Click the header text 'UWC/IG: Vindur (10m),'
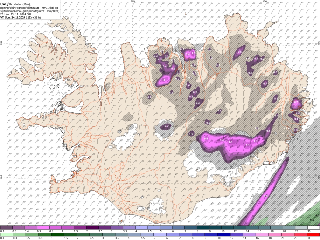Screen dimensions: 320x240 tap(15, 4)
